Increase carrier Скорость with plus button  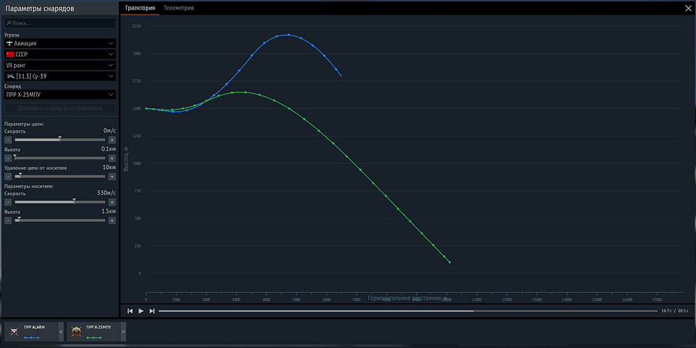[112, 202]
